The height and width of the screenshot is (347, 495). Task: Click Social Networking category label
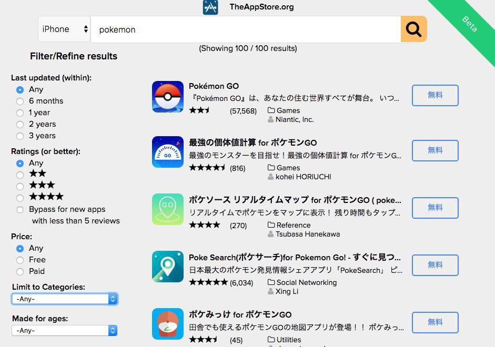[x=307, y=282]
